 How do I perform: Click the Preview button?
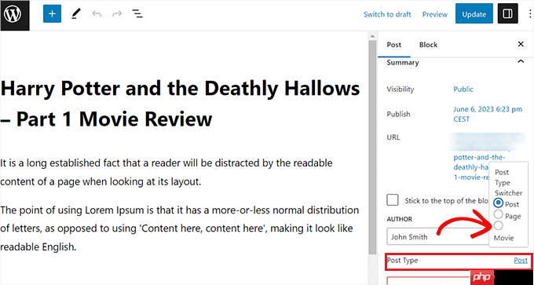tap(435, 14)
